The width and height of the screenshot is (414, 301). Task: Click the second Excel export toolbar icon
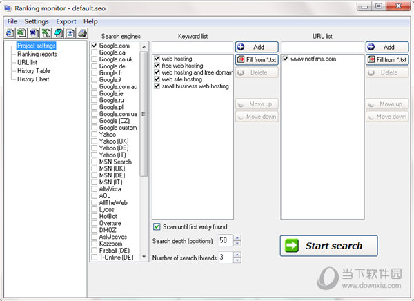tap(46, 33)
